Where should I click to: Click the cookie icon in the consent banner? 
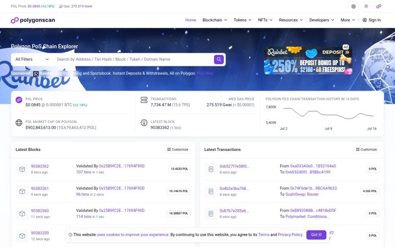[x=70, y=235]
